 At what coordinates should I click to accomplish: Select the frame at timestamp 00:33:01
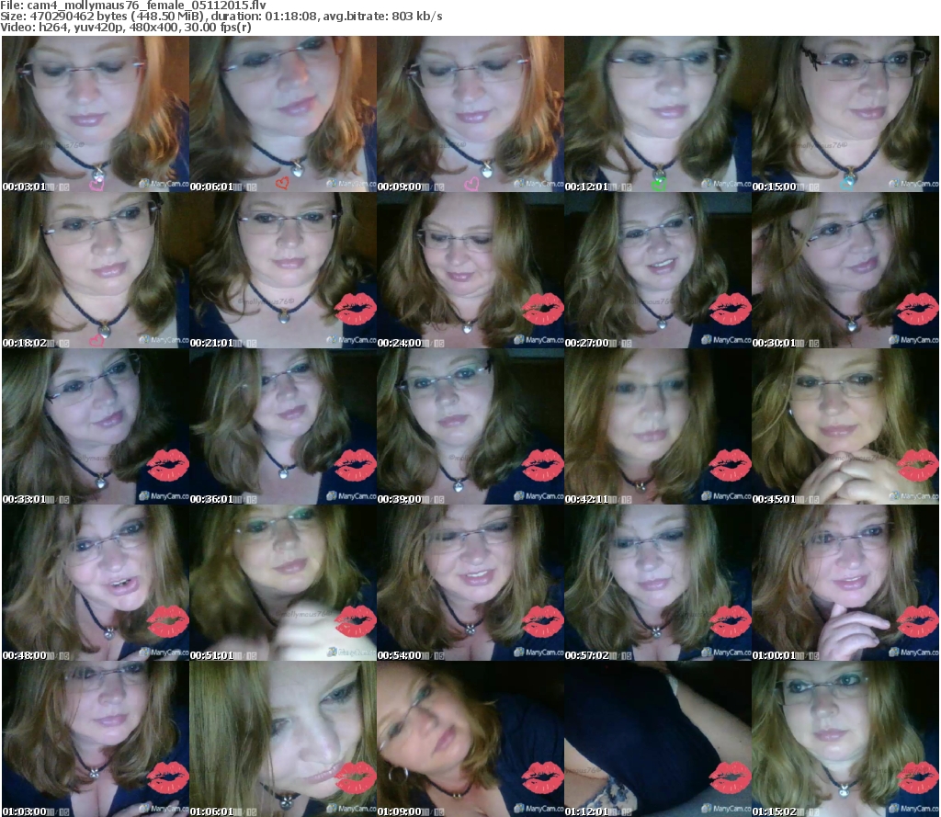[95, 426]
